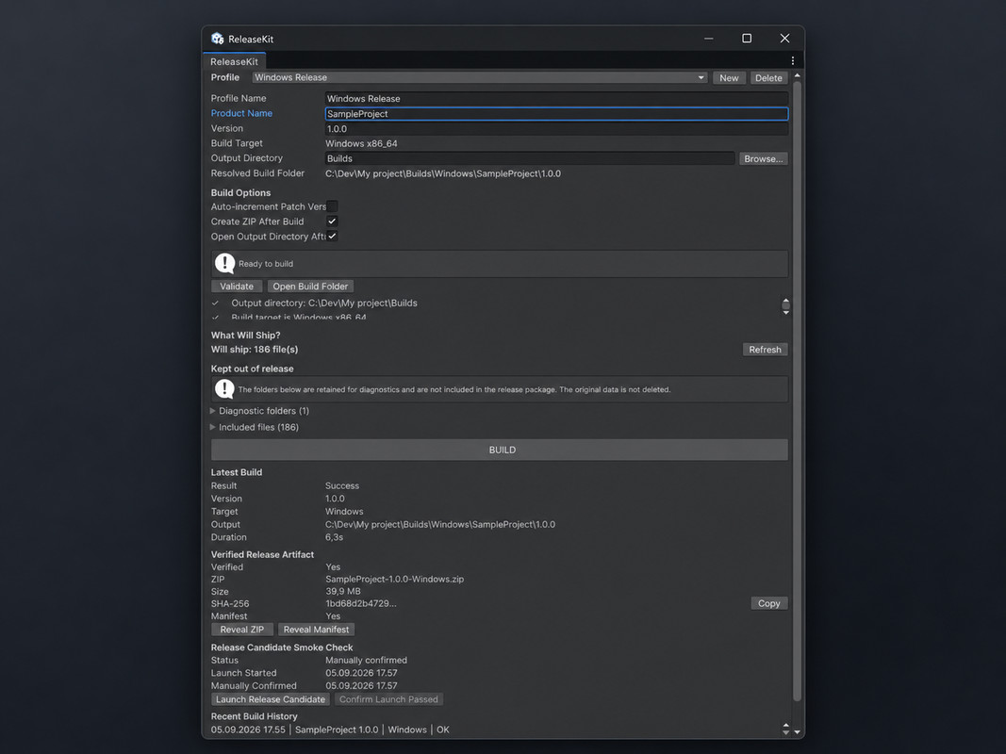This screenshot has height=754, width=1006.
Task: Click Launch Release Candidate button
Action: click(270, 699)
